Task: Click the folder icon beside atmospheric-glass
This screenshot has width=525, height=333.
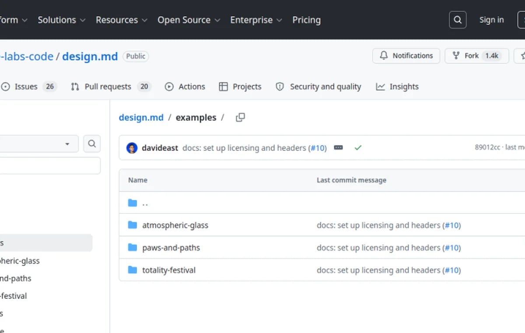Action: [132, 225]
